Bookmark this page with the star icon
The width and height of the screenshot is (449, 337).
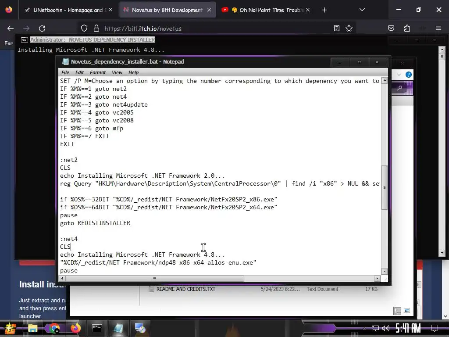click(349, 28)
